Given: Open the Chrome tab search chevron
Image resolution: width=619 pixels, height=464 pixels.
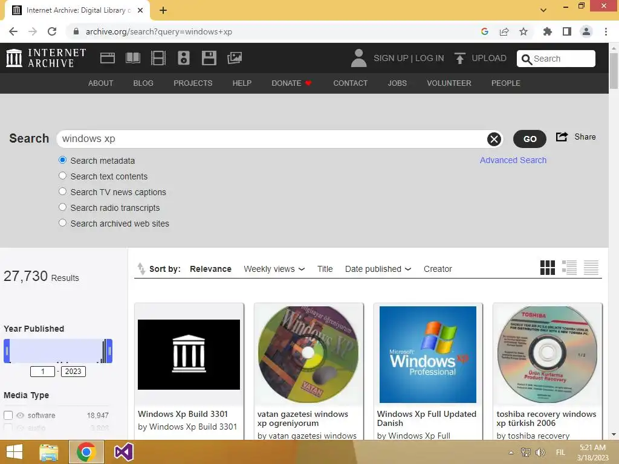Looking at the screenshot, I should coord(543,10).
